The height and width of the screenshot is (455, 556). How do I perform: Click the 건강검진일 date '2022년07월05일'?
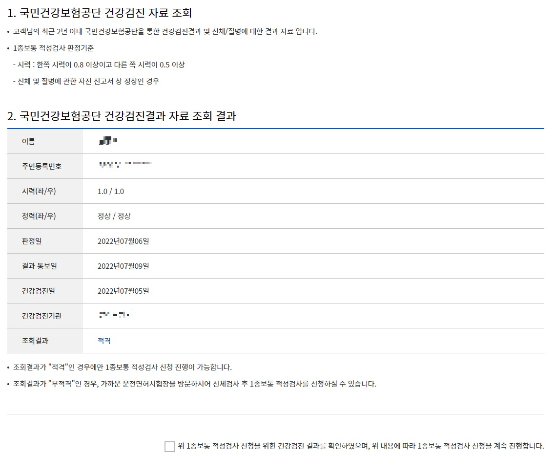click(x=123, y=291)
